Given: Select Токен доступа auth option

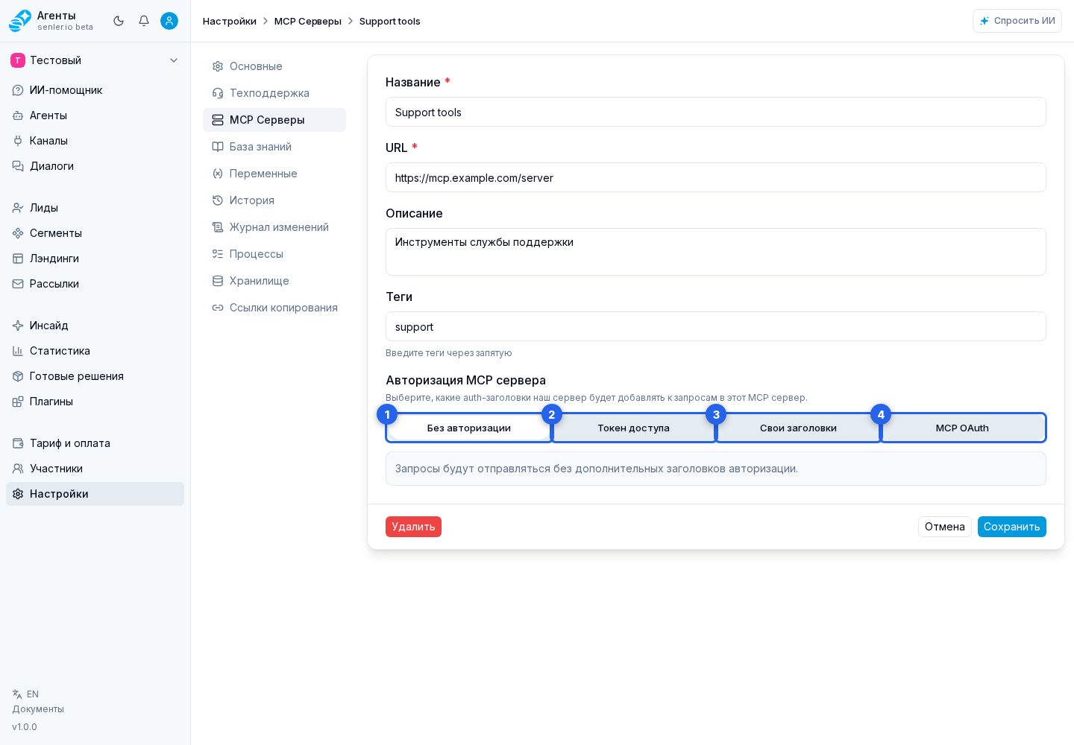Looking at the screenshot, I should click(634, 428).
